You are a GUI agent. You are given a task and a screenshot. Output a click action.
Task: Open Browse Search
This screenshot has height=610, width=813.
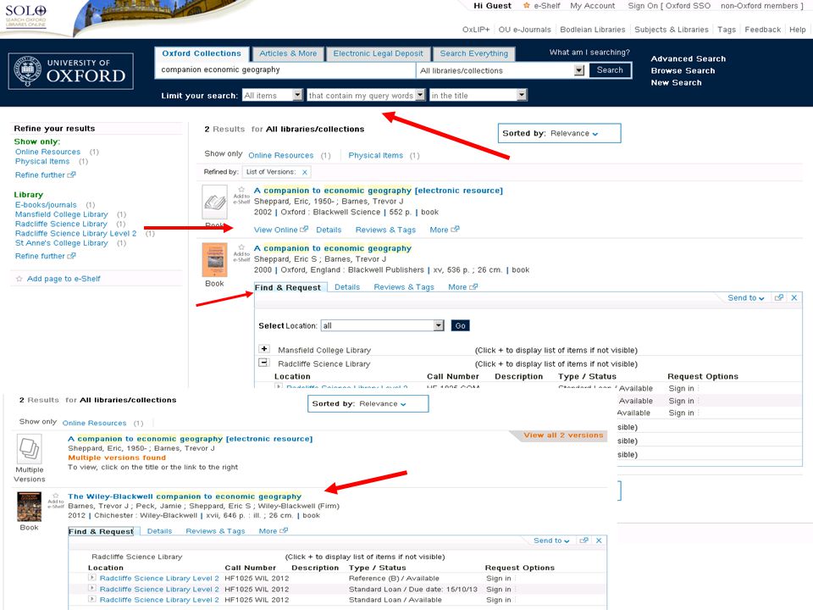pyautogui.click(x=683, y=70)
